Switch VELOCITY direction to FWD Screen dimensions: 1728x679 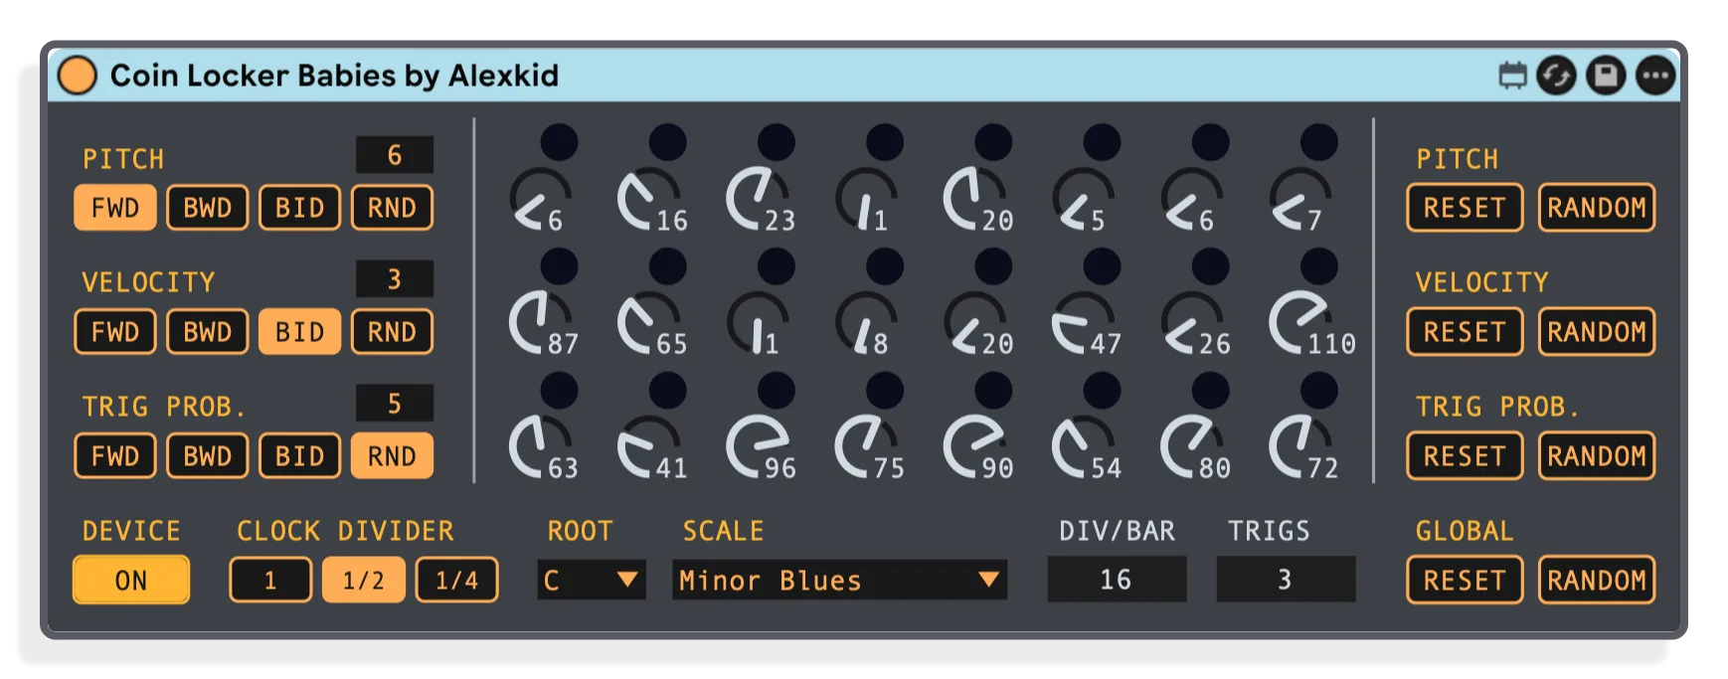click(115, 332)
